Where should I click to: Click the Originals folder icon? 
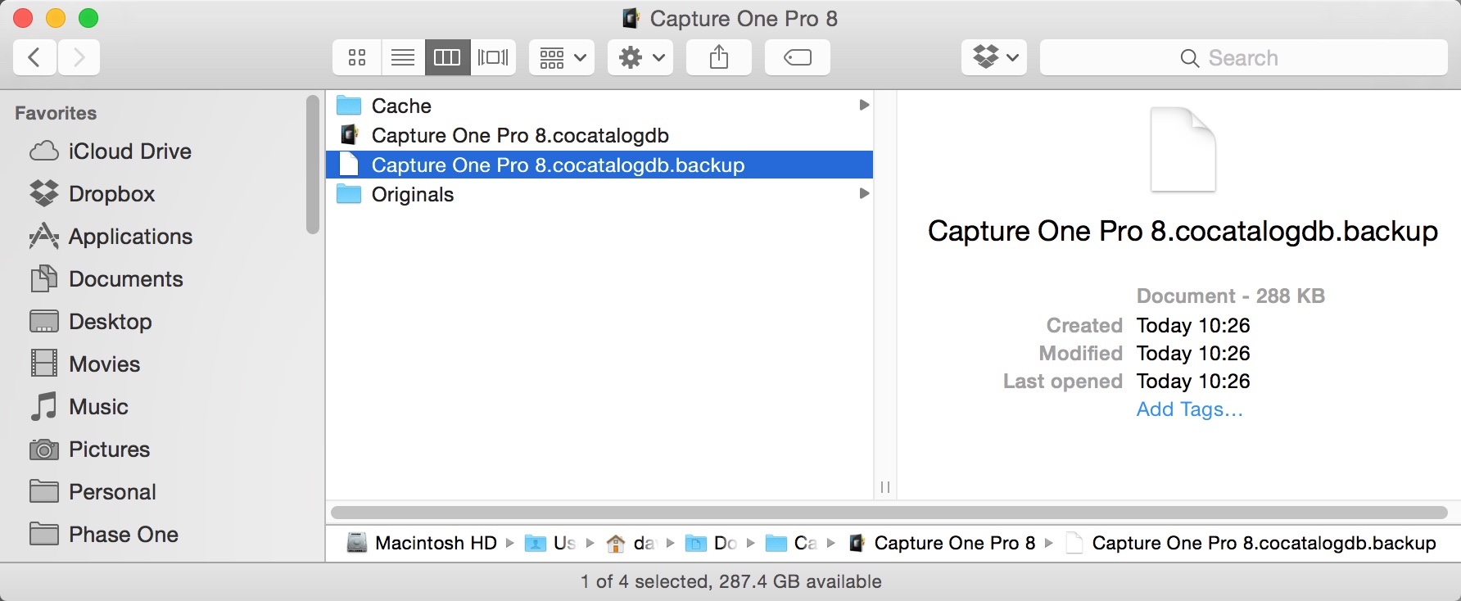[x=349, y=194]
